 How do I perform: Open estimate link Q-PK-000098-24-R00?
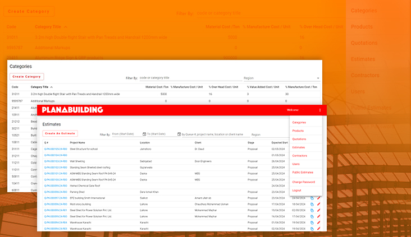[x=56, y=192]
